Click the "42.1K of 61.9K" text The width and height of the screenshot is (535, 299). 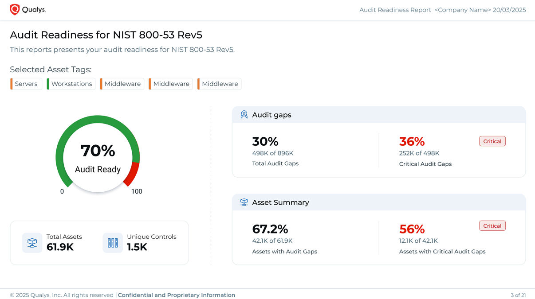(272, 241)
